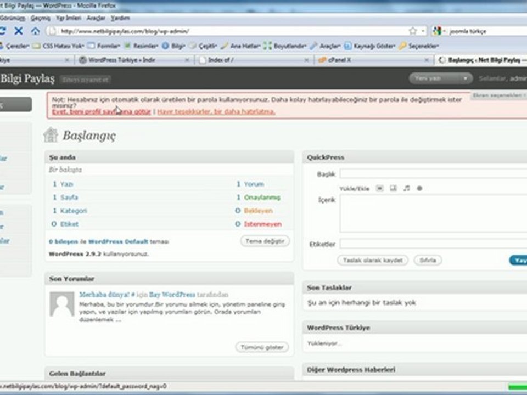Click Kaynağı Göster in the toolbar
527x395 pixels.
click(x=370, y=46)
